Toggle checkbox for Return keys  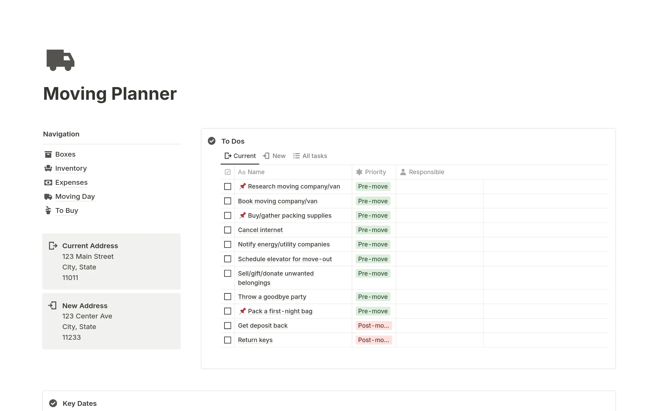228,340
